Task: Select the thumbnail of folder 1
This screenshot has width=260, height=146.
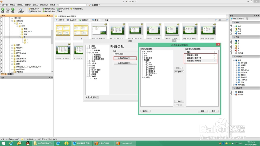Action: tap(63, 30)
